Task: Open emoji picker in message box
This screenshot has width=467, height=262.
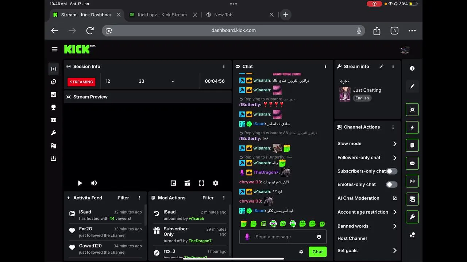Action: (x=319, y=237)
